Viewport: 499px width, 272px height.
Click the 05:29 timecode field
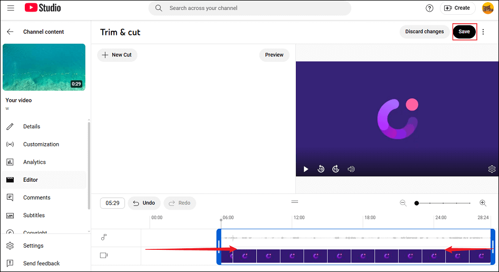[x=112, y=203]
